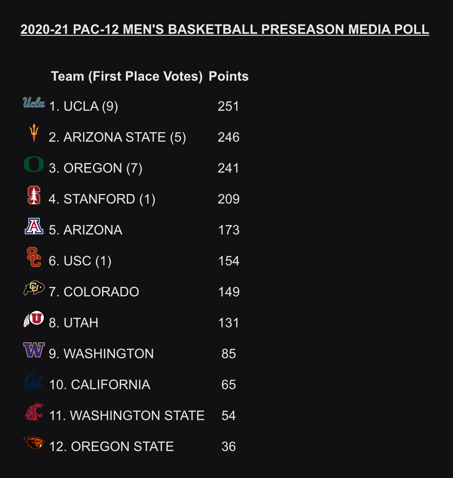Click the Colorado buffalo logo
Viewport: 453px width, 478px height.
[x=34, y=288]
